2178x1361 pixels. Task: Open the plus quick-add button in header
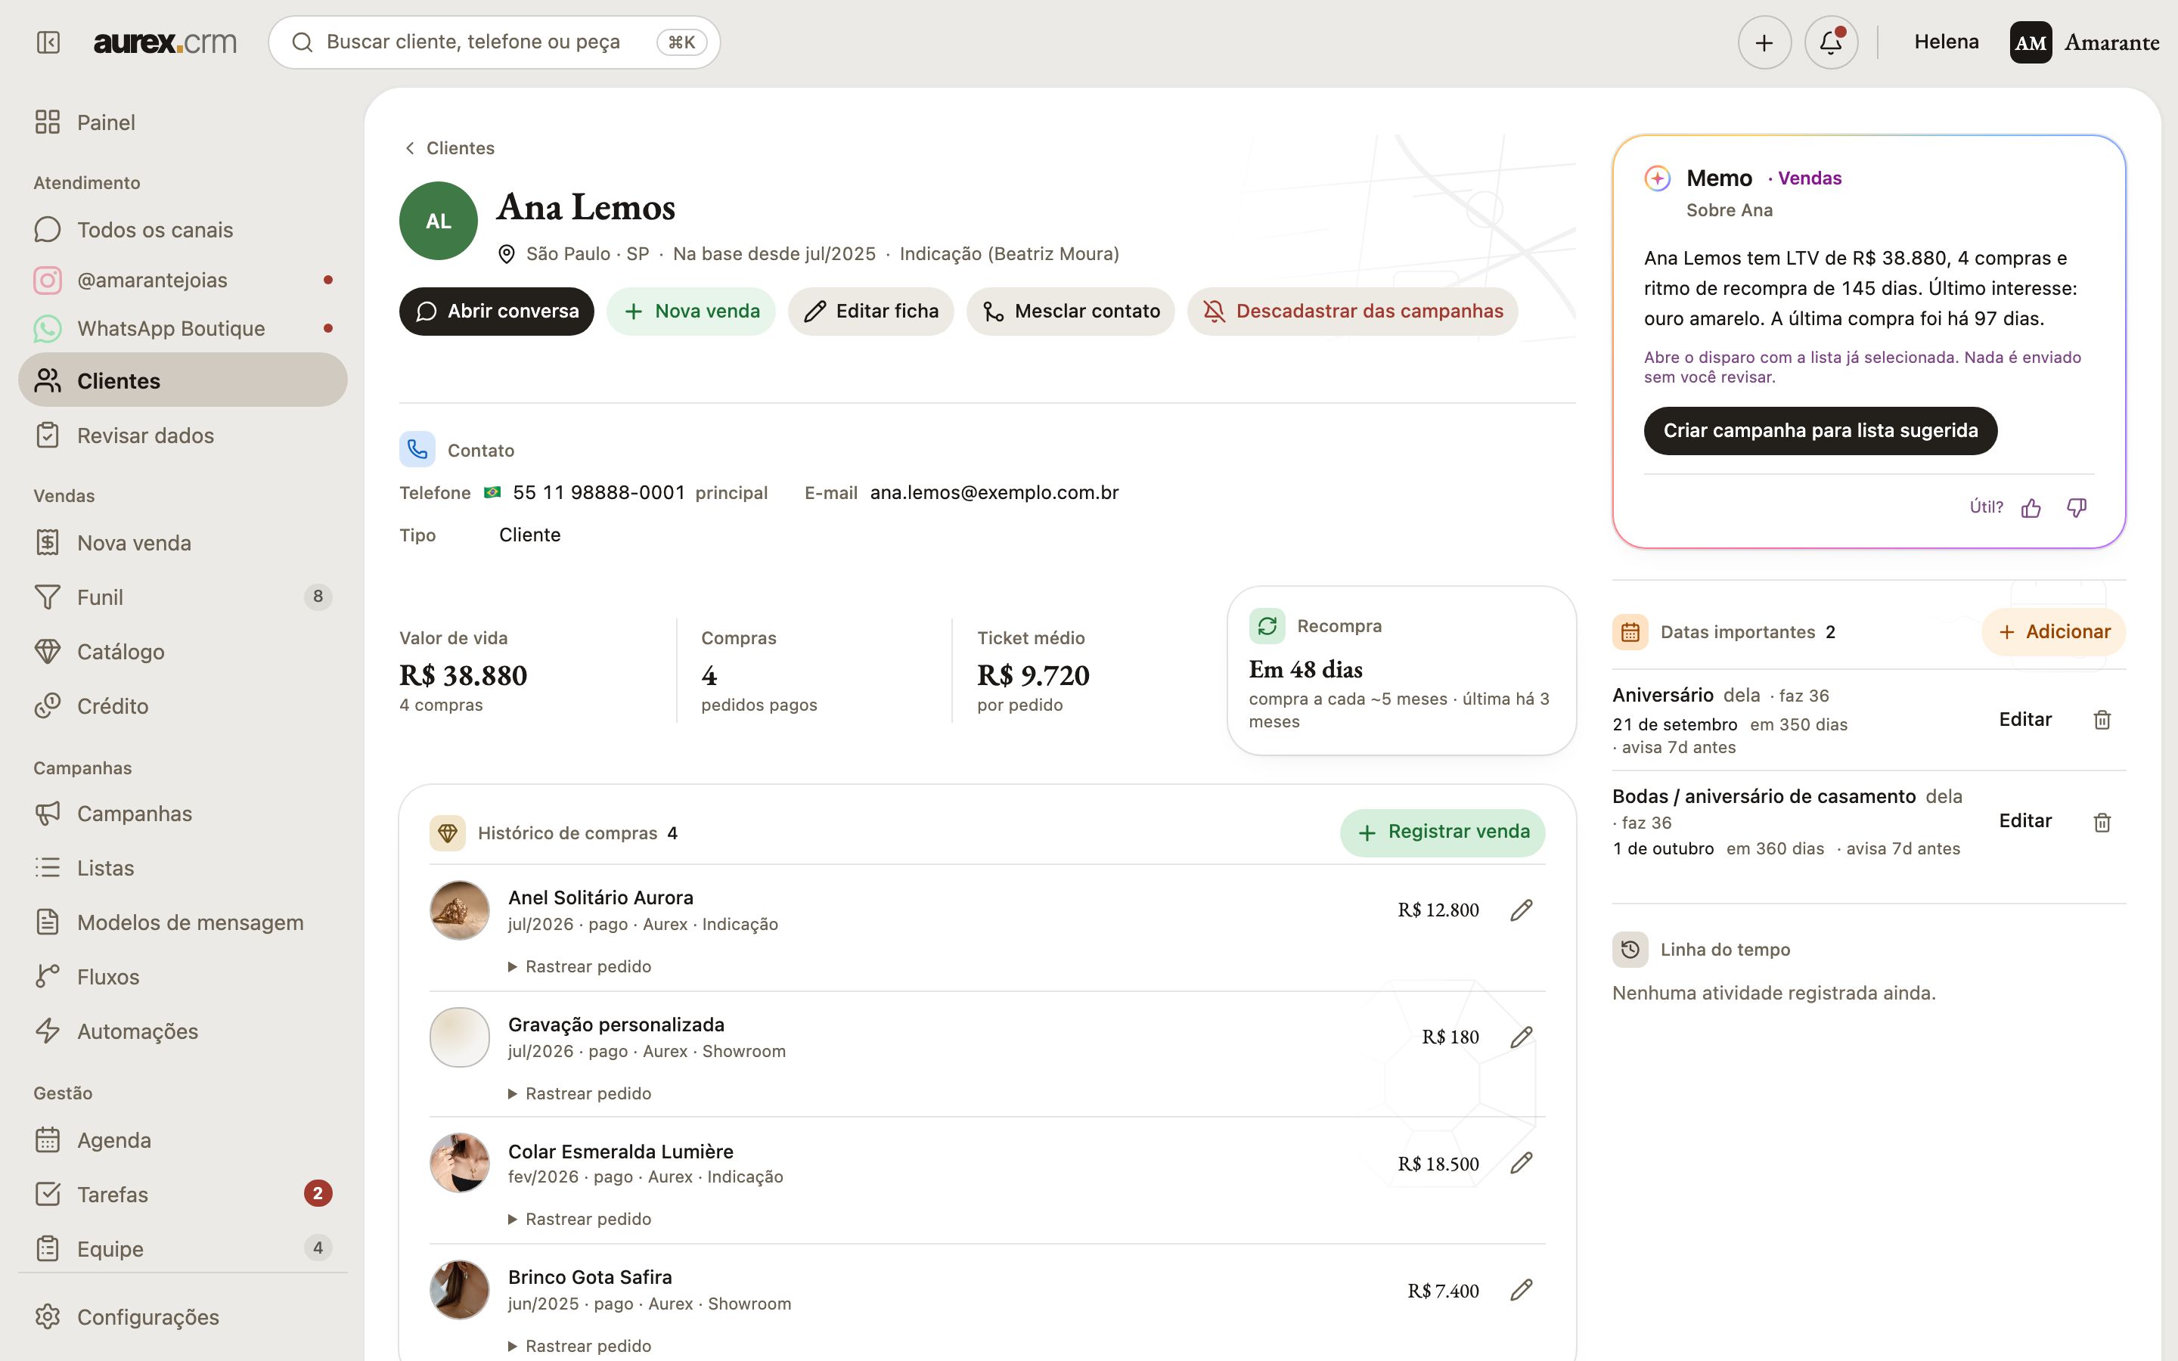pyautogui.click(x=1764, y=42)
